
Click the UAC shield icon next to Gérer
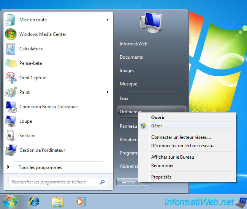[143, 126]
